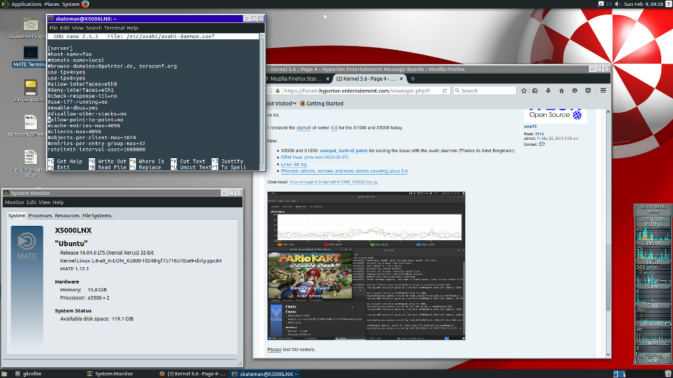Launch Firefox from the top panel icon
Image resolution: width=673 pixels, height=378 pixels.
pos(85,4)
